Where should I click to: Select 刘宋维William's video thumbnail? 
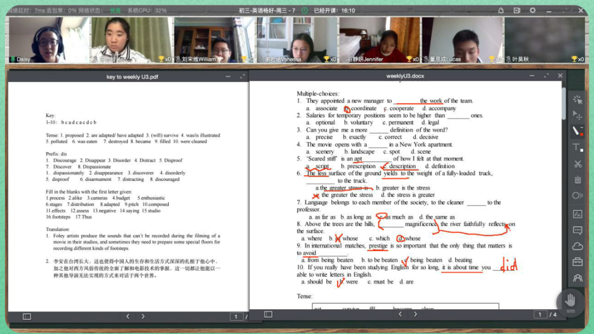tap(214, 40)
